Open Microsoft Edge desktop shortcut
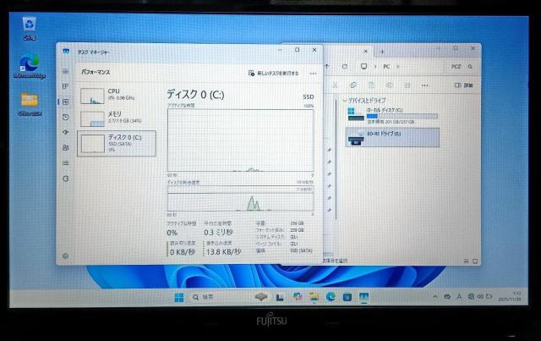541x341 pixels. pos(30,67)
